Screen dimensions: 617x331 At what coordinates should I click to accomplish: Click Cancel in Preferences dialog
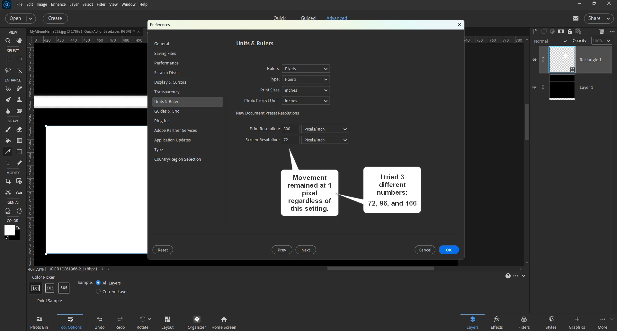pyautogui.click(x=425, y=250)
